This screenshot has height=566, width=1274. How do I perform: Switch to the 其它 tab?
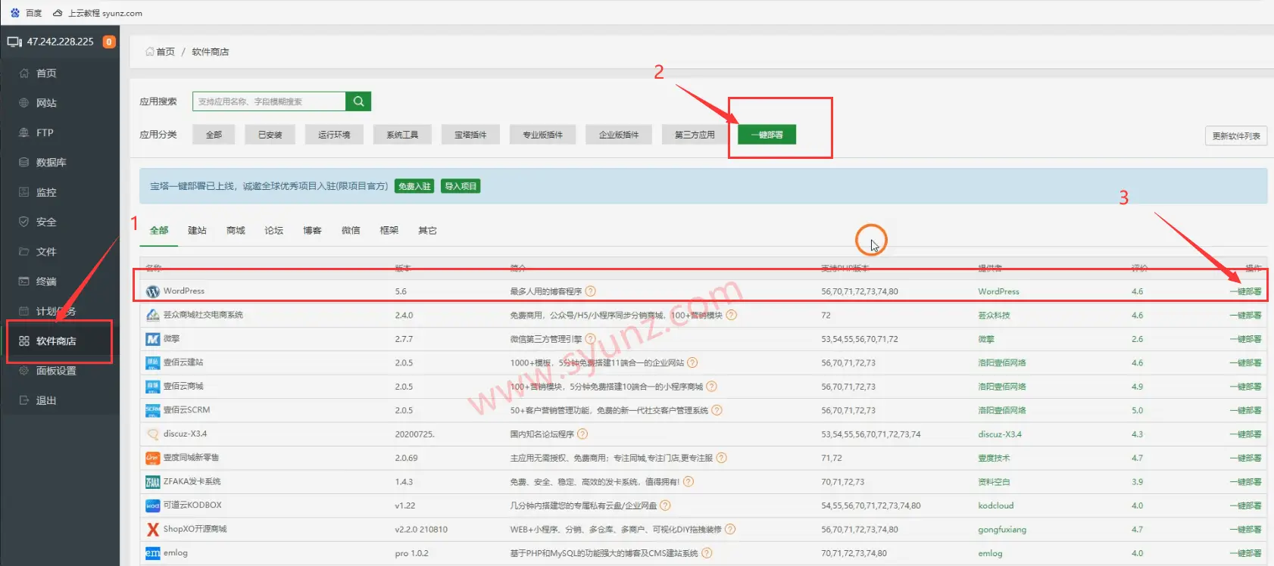coord(427,231)
